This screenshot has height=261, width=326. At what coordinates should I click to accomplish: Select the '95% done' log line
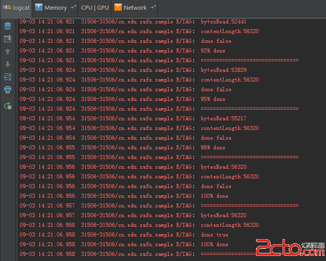(x=123, y=99)
